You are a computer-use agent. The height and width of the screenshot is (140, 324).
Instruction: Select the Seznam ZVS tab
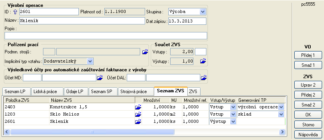[x=171, y=91]
